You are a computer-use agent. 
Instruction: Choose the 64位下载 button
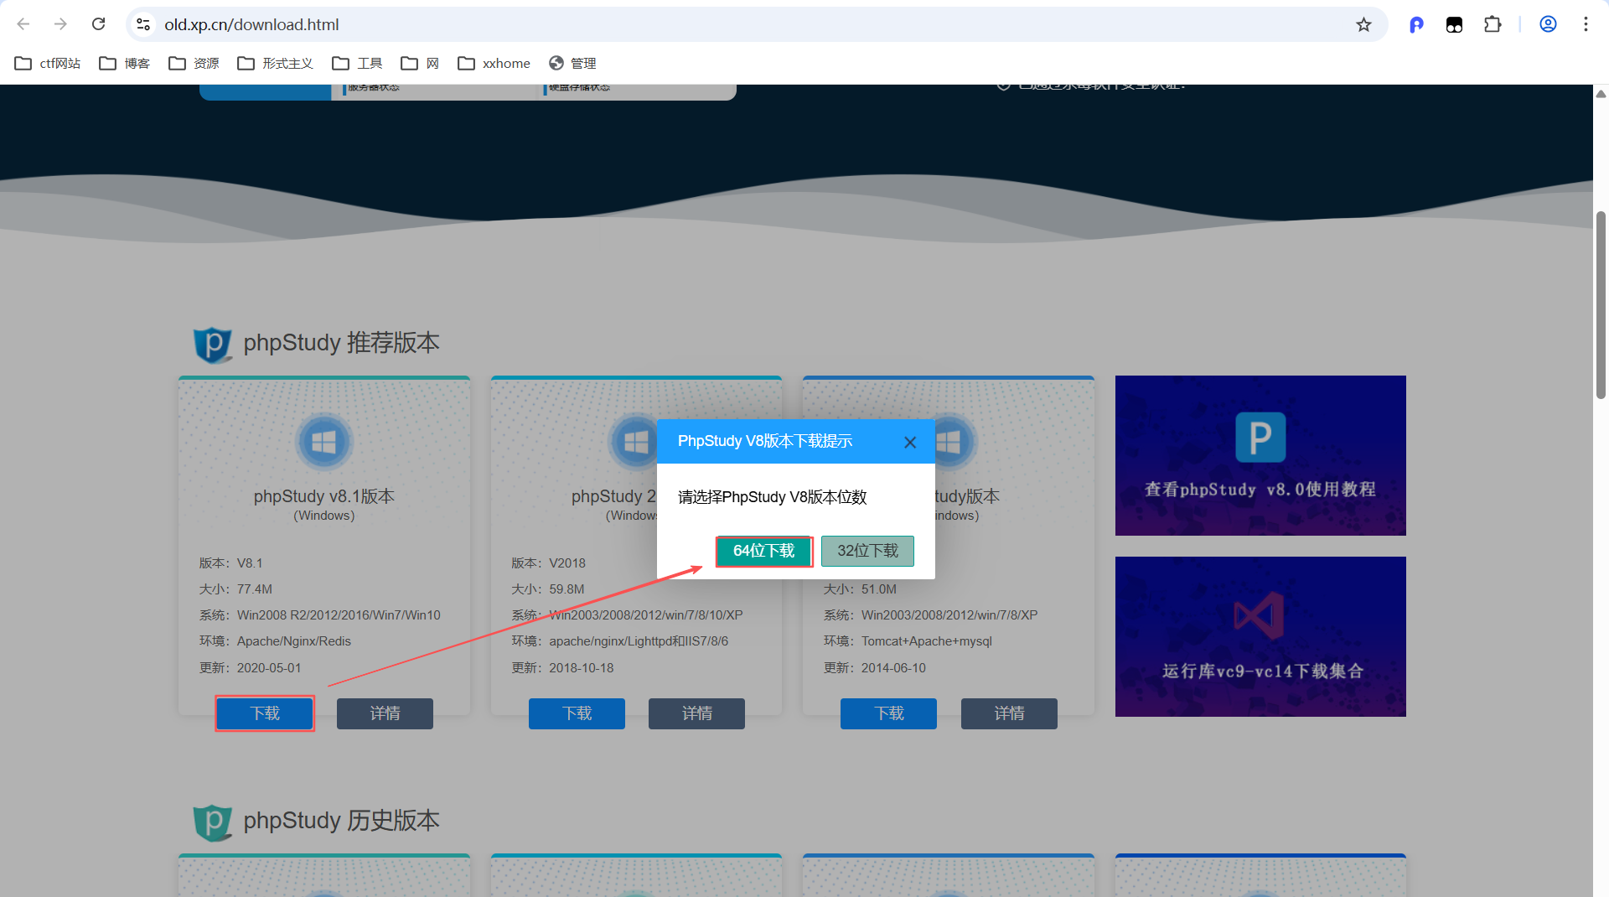coord(763,551)
